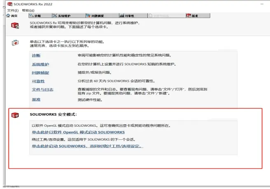
Task: Switch to the 问题捕捉 tab
Action: (x=102, y=16)
